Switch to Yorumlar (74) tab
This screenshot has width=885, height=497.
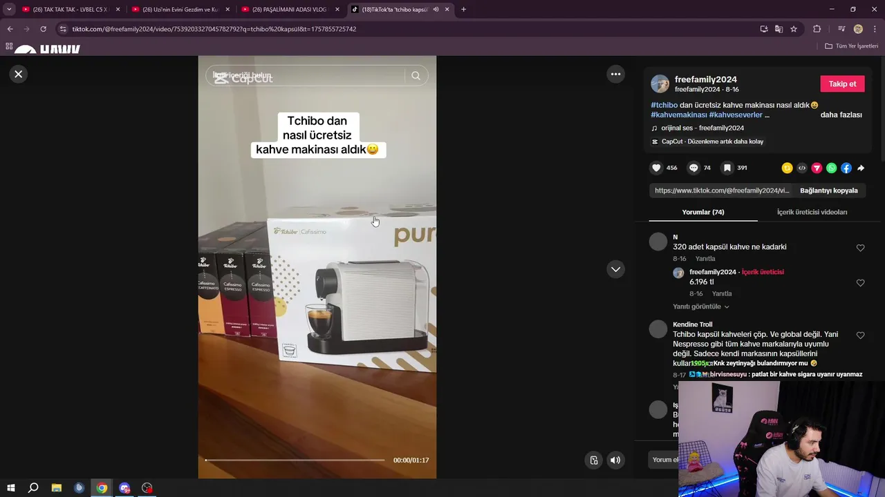703,212
